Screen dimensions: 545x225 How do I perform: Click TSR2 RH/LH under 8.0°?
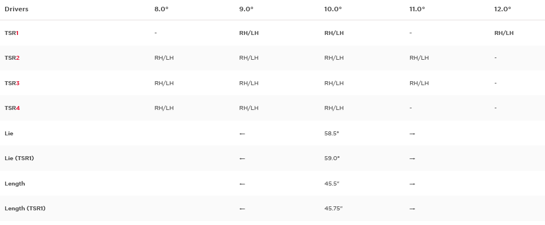[164, 58]
